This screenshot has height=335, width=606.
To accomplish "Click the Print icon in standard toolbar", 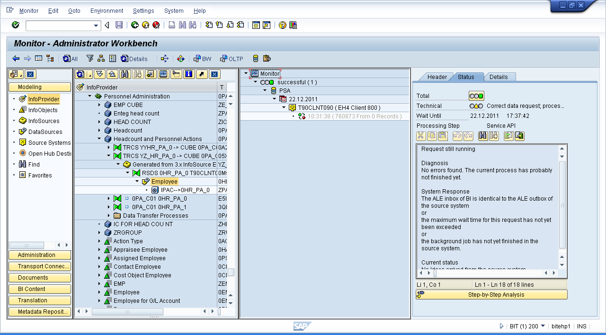I will [172, 25].
